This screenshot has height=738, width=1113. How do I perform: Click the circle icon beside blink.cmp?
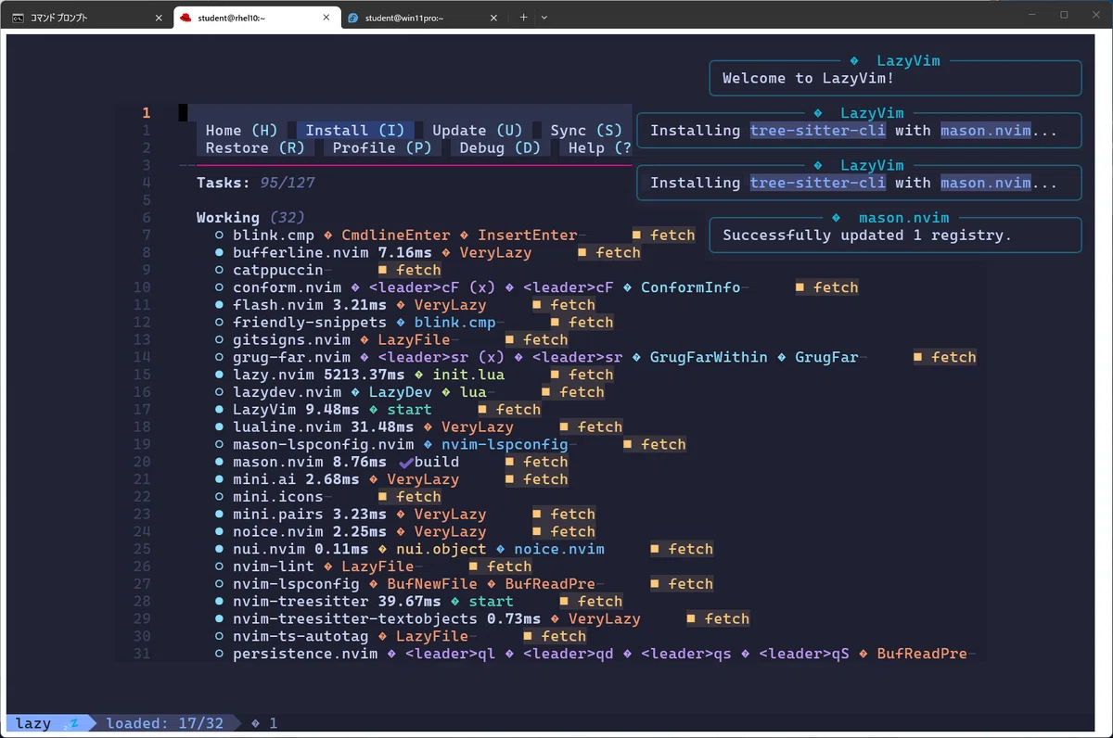(x=219, y=235)
